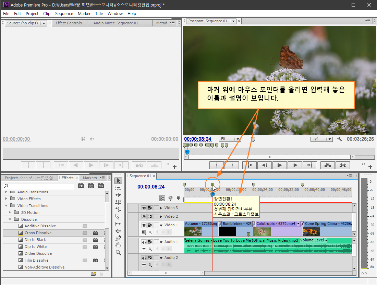This screenshot has height=285, width=377.
Task: Collapse the Audio 1 track
Action: [x=161, y=242]
